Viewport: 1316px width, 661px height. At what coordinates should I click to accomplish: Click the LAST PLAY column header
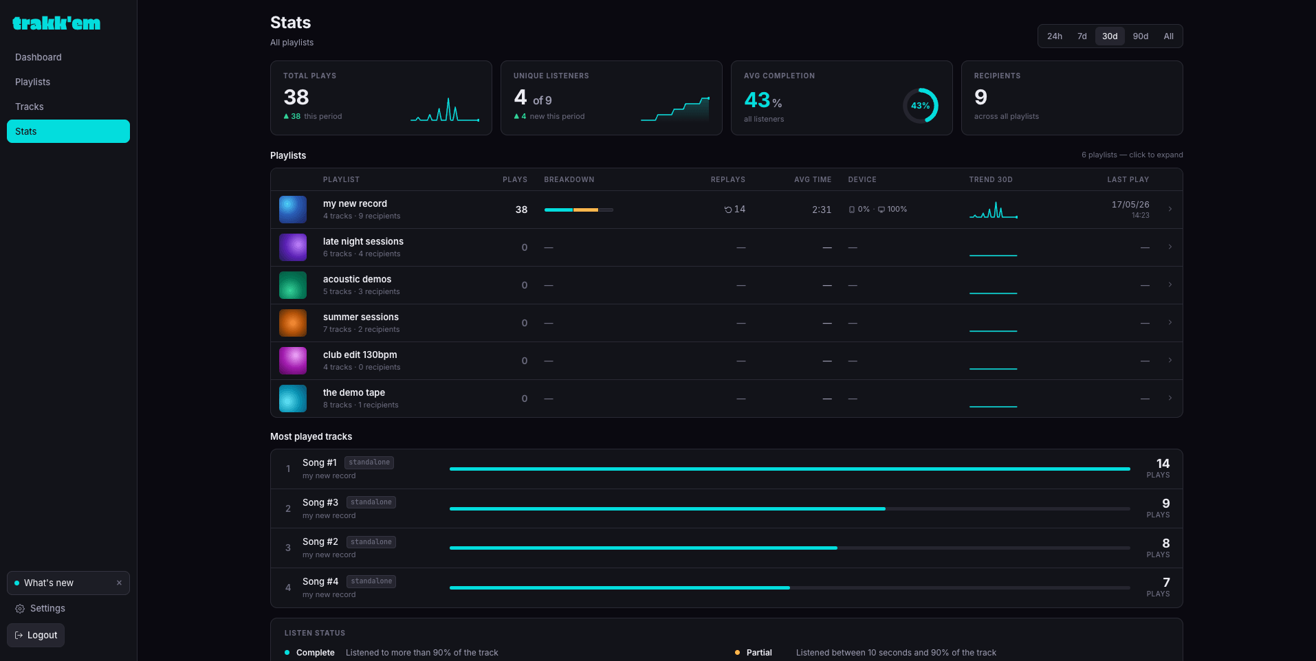(x=1128, y=179)
